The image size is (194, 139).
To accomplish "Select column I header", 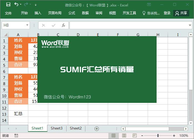I will point(178,35).
